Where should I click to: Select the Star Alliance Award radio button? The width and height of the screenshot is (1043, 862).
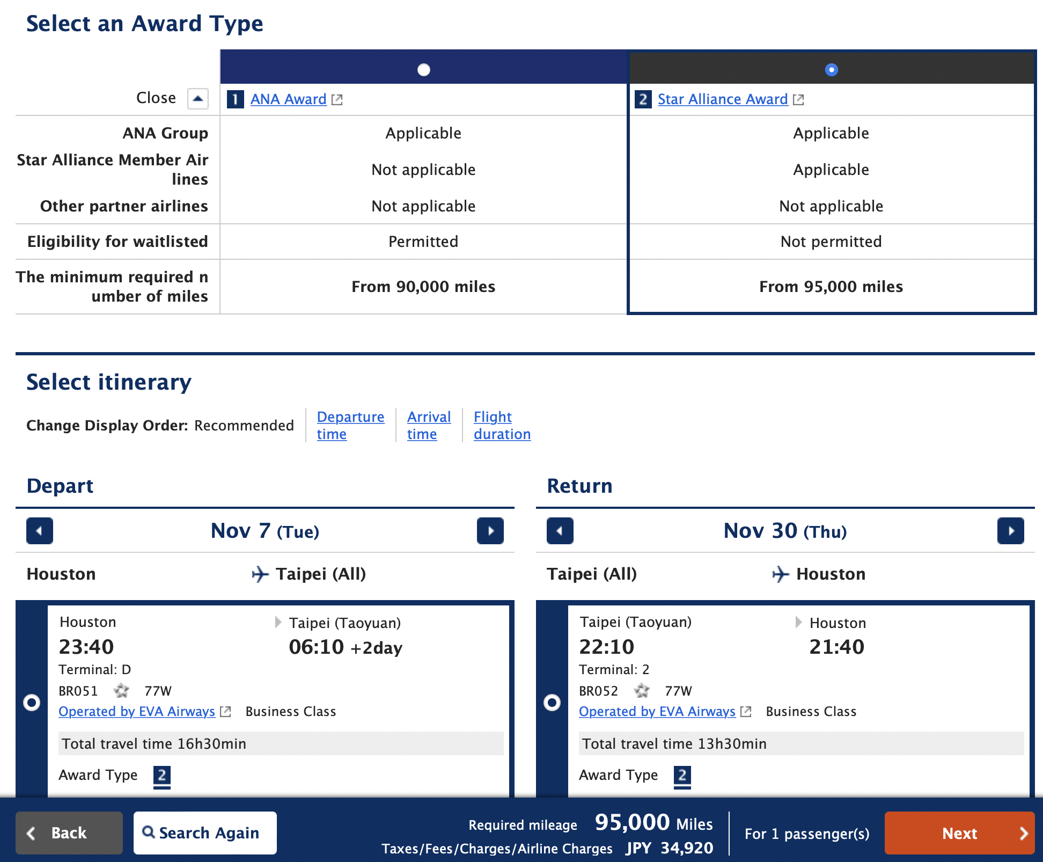(831, 70)
